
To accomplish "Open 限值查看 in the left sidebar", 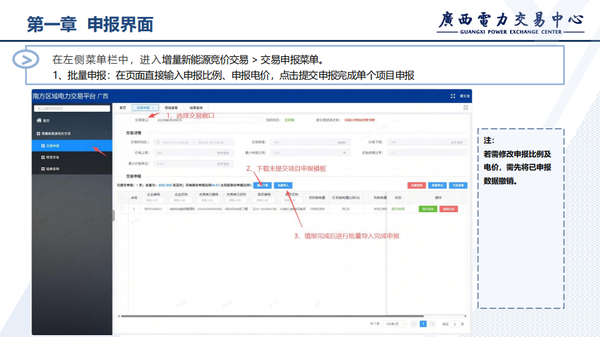I will point(72,157).
